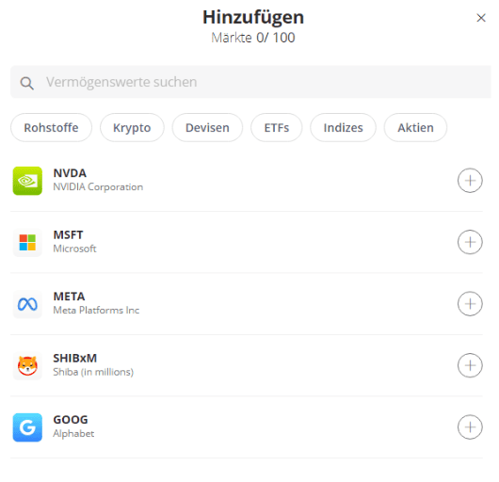Add MSFT Microsoft using plus icon
499x482 pixels.
point(470,242)
